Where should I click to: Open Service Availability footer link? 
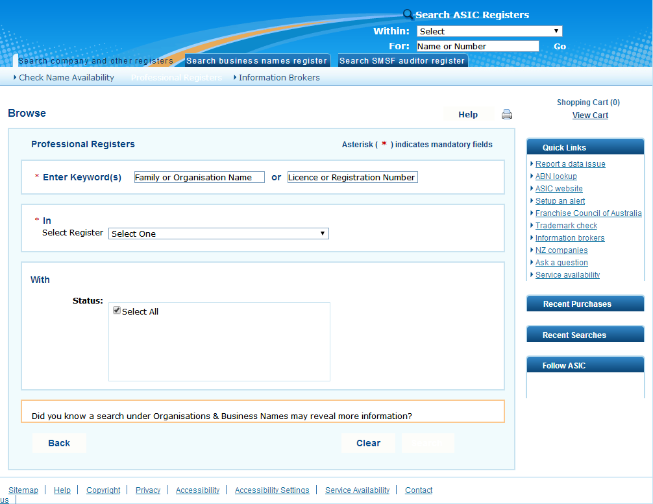(x=357, y=490)
